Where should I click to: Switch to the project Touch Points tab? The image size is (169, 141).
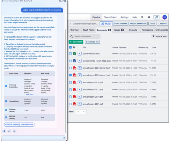(89, 30)
